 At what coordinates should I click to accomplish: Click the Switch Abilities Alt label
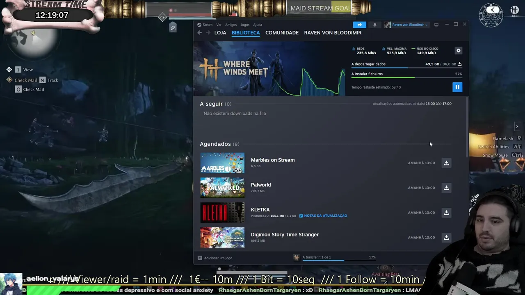tap(499, 147)
